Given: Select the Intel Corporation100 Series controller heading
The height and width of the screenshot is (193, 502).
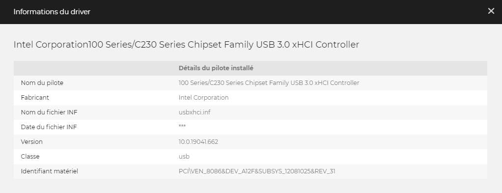Looking at the screenshot, I should (186, 45).
